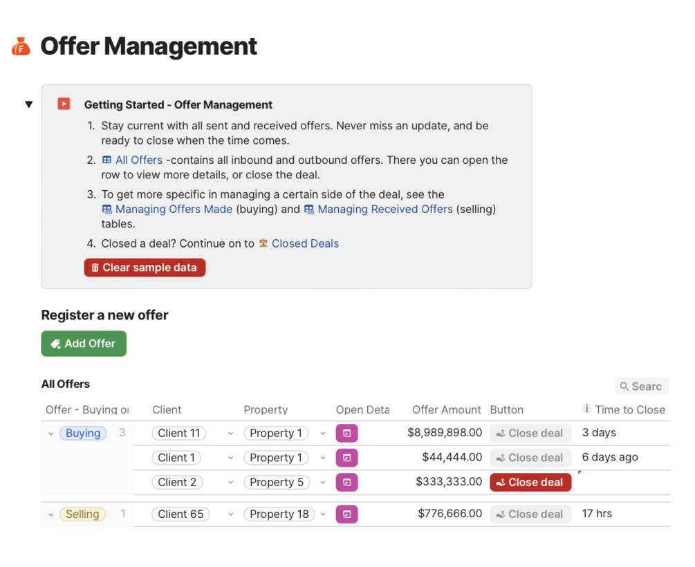
Task: Click red Close deal button for Client 2
Action: click(530, 483)
